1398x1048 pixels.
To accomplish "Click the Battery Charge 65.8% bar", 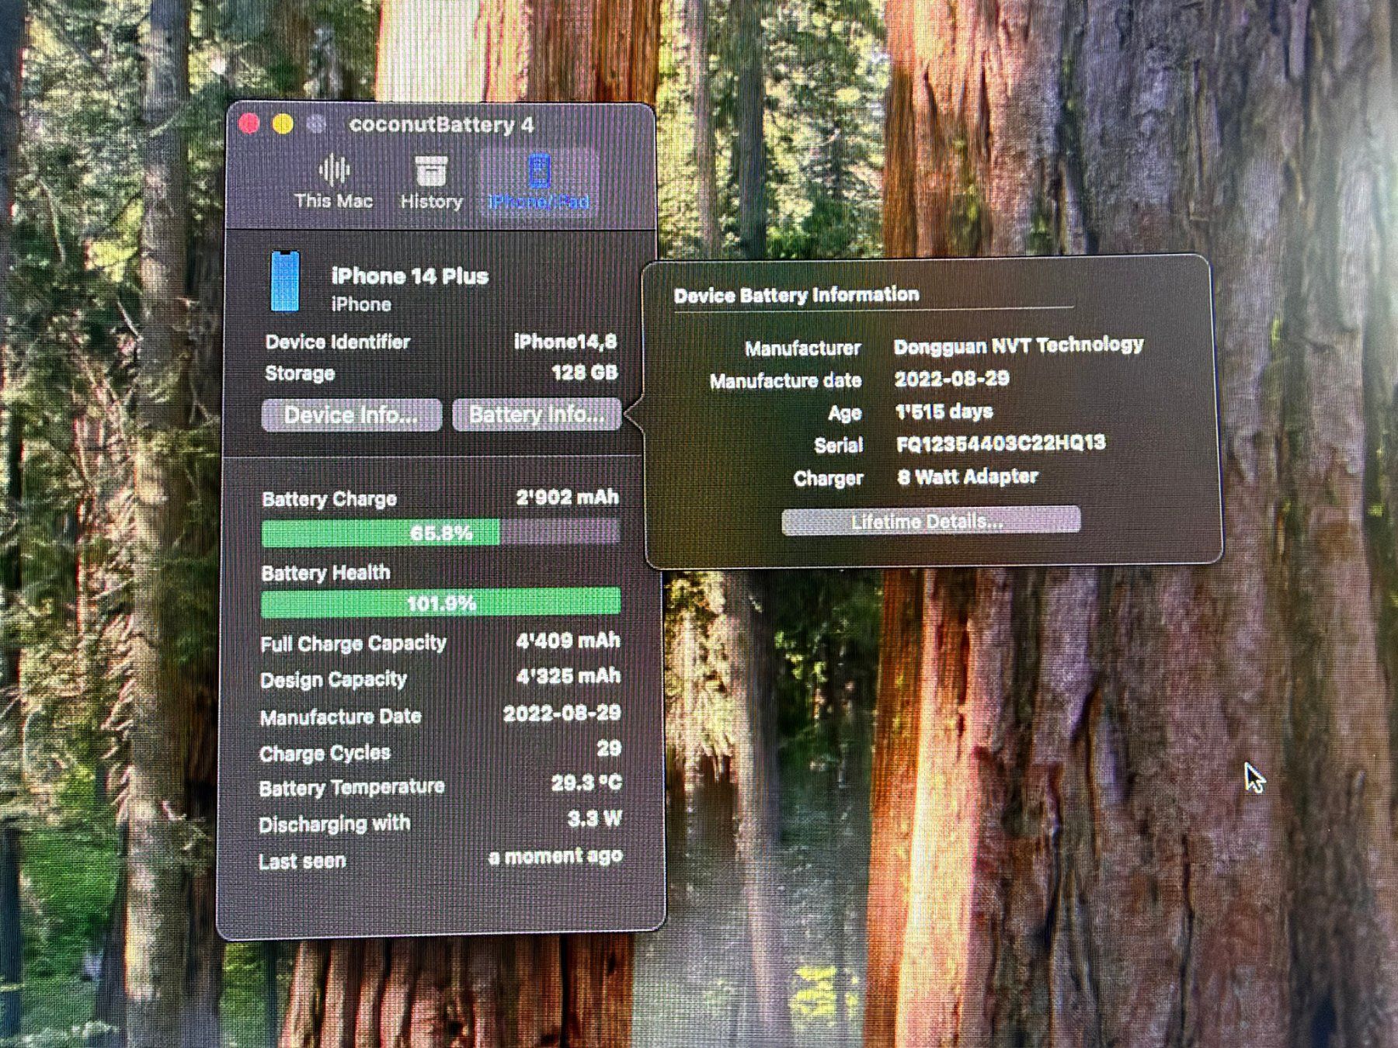I will point(440,533).
